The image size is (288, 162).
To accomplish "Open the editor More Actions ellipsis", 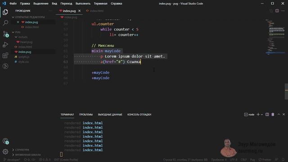I will coord(283,11).
